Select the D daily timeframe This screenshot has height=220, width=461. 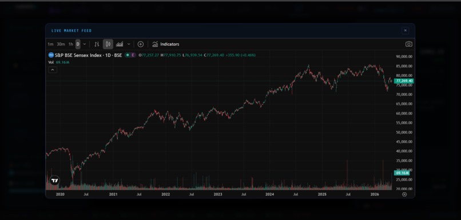(78, 44)
